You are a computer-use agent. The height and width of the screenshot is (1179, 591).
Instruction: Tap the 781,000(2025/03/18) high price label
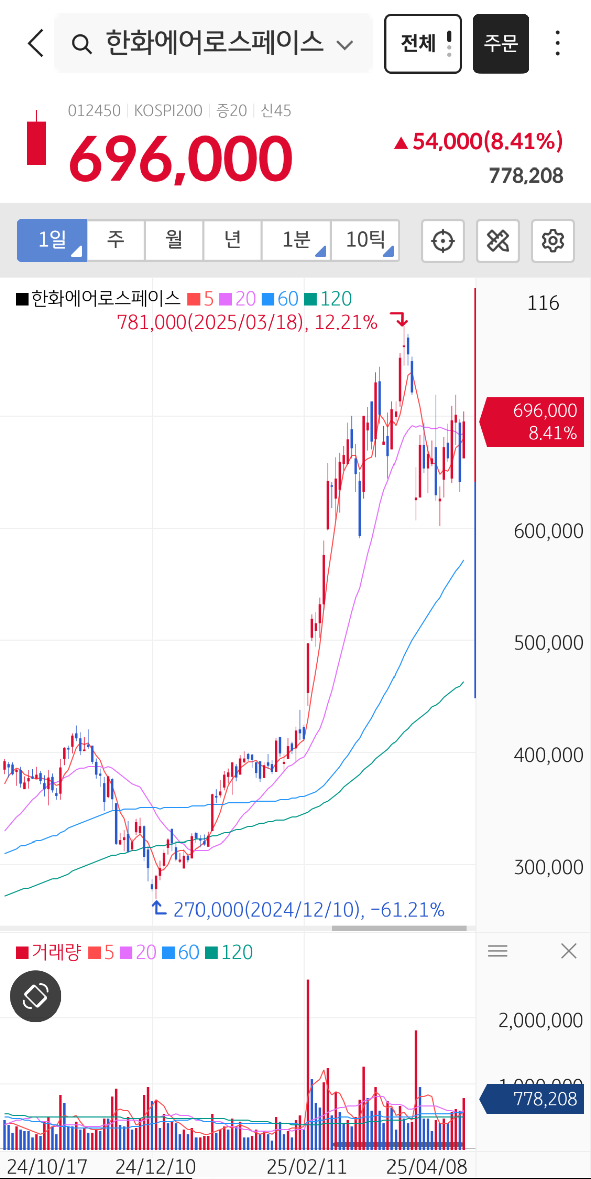(247, 322)
